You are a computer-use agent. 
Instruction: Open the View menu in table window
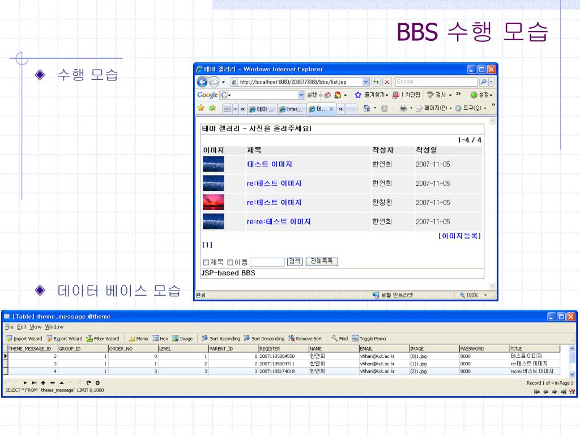[36, 327]
